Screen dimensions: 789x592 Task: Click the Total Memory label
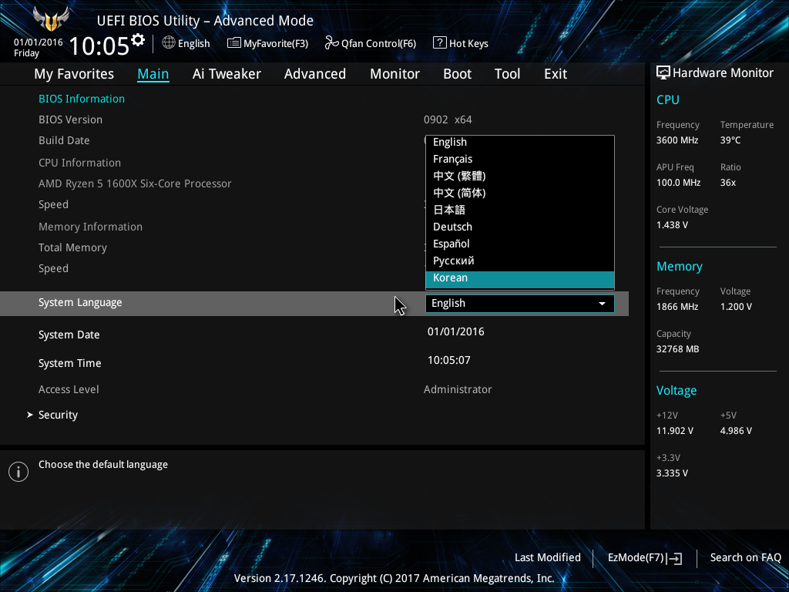point(73,247)
